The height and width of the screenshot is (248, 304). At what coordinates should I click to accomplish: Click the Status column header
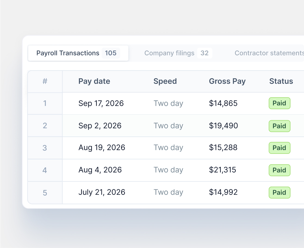pos(281,81)
